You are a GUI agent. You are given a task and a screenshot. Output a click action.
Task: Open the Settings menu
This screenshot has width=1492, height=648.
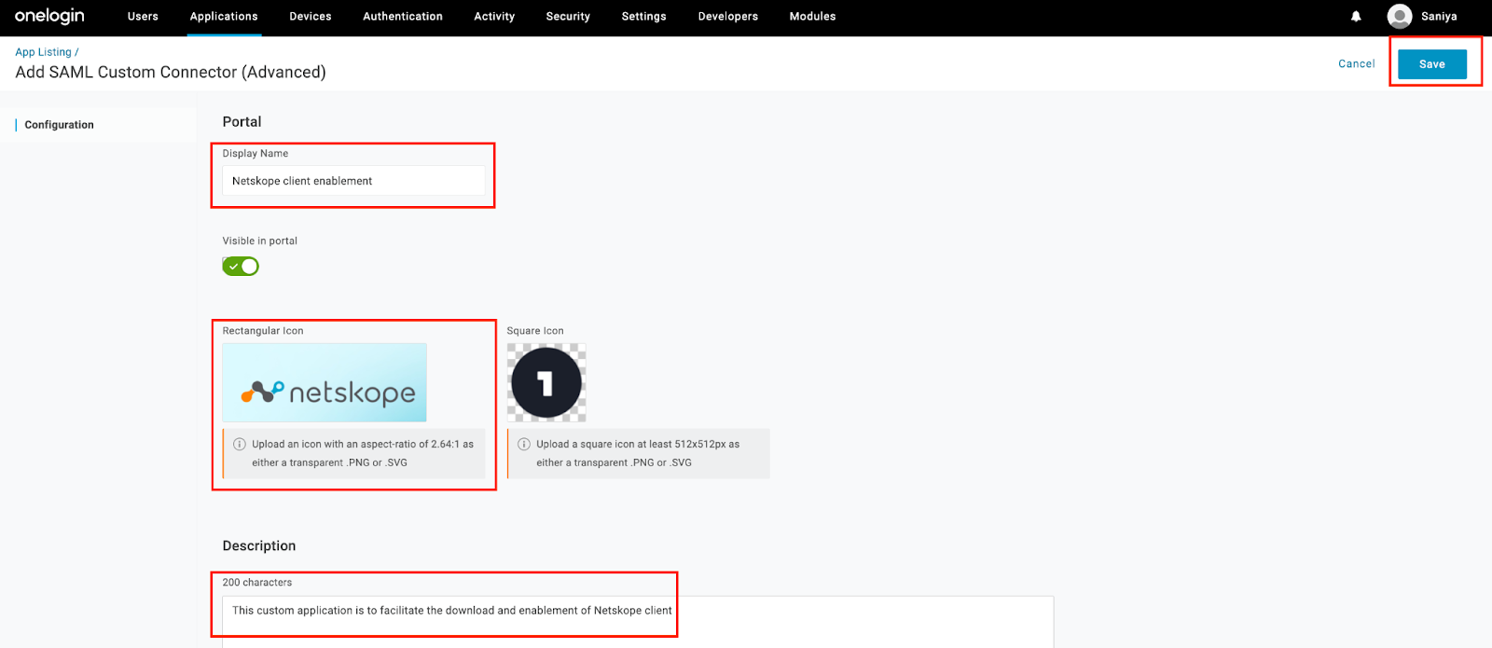(643, 16)
